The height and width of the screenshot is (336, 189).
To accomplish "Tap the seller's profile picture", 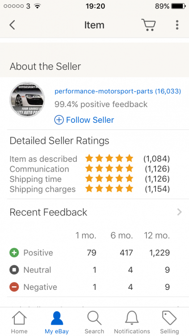I will pos(27,99).
